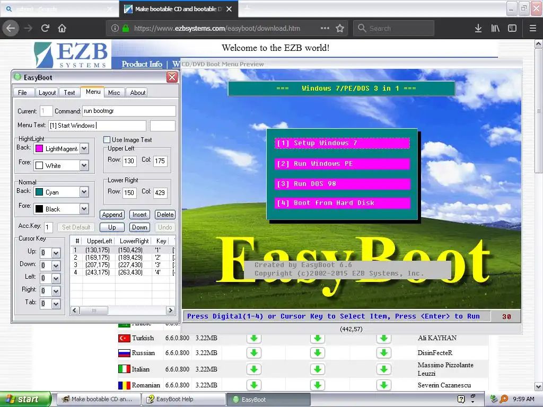543x407 pixels.
Task: Click the Russian row second green download arrow
Action: pyautogui.click(x=318, y=352)
